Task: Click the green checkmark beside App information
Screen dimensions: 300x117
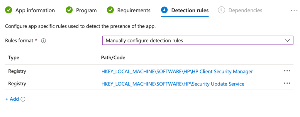Action: [9, 10]
